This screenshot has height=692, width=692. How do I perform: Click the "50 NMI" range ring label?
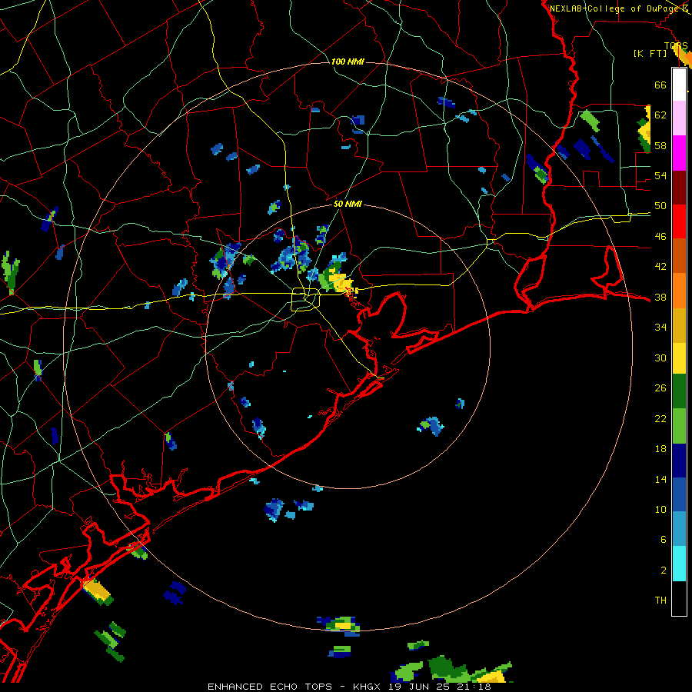click(x=348, y=204)
